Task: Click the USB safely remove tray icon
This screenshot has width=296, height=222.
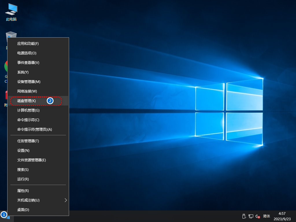Action: click(x=244, y=216)
